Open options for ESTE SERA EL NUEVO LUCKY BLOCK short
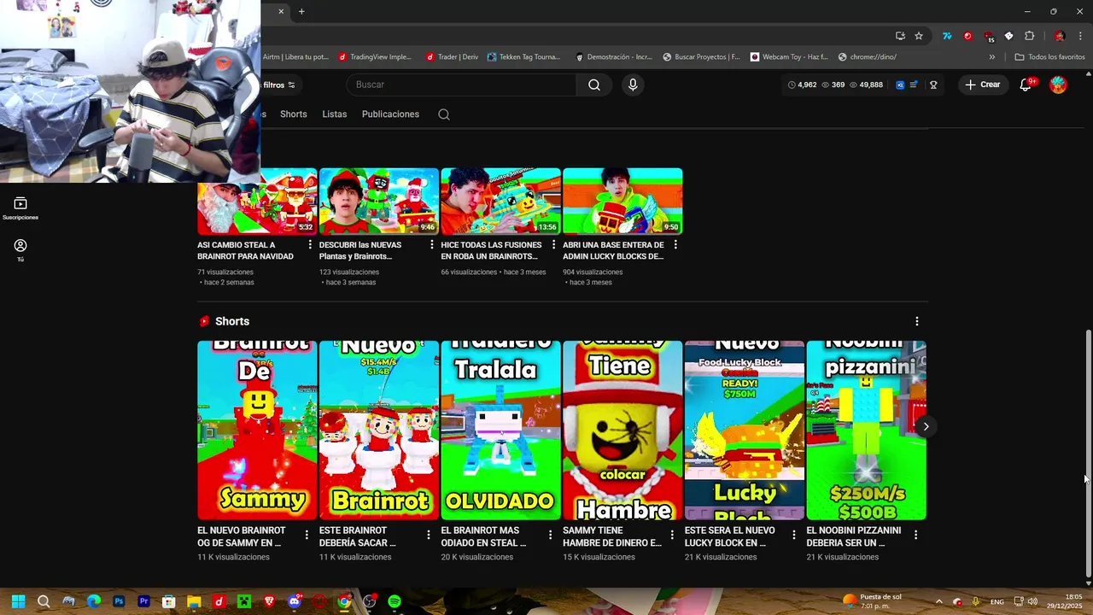1093x615 pixels. coord(794,535)
